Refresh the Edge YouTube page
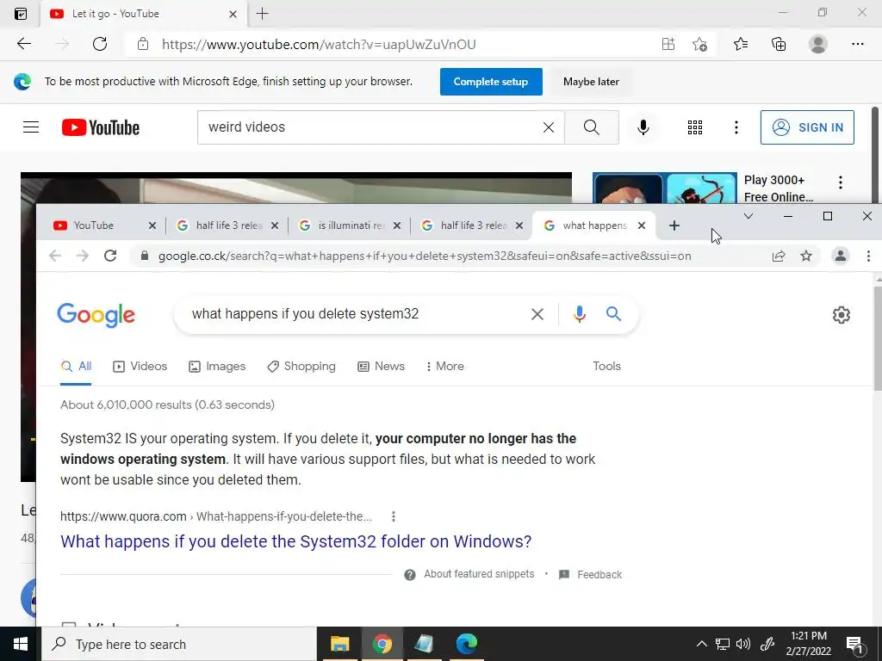This screenshot has height=661, width=882. pos(100,44)
